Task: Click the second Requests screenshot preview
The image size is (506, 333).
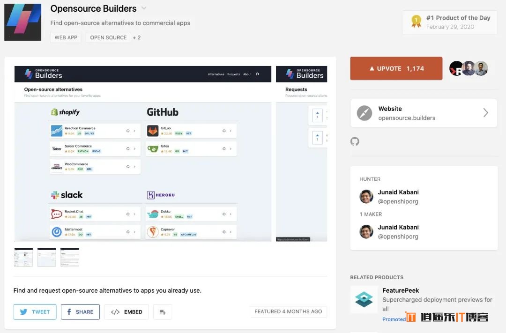Action: (301, 154)
